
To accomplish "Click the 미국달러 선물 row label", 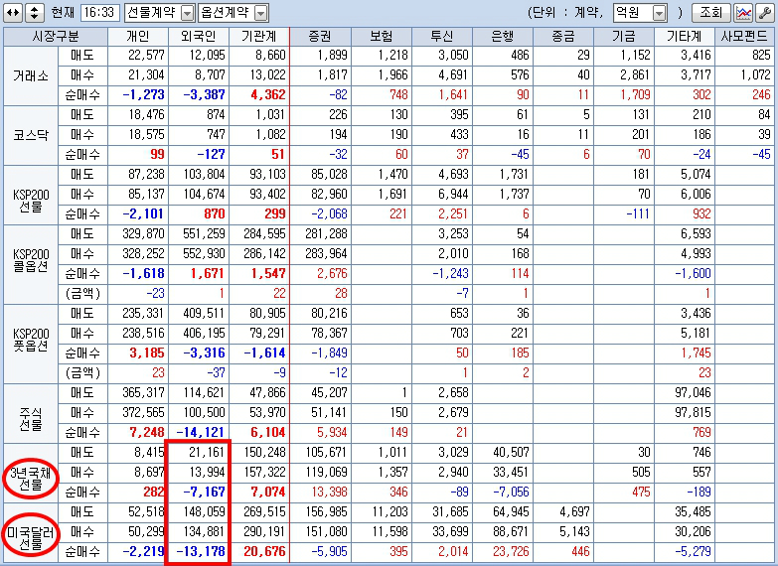I will coord(31,537).
